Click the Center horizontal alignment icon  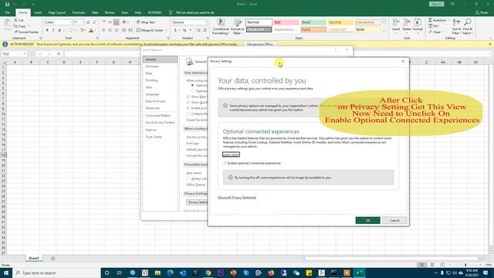click(x=110, y=30)
